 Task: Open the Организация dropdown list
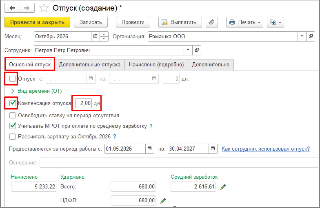tap(302, 37)
